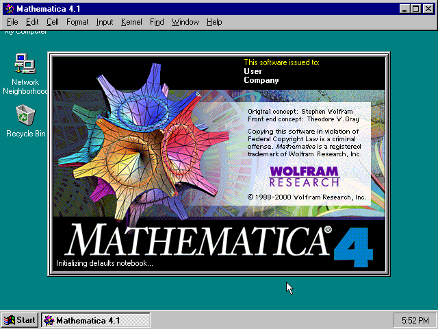Screen dimensions: 438x329
Task: Click the 'Initializing defaults notebook...' status text
Action: pyautogui.click(x=105, y=263)
